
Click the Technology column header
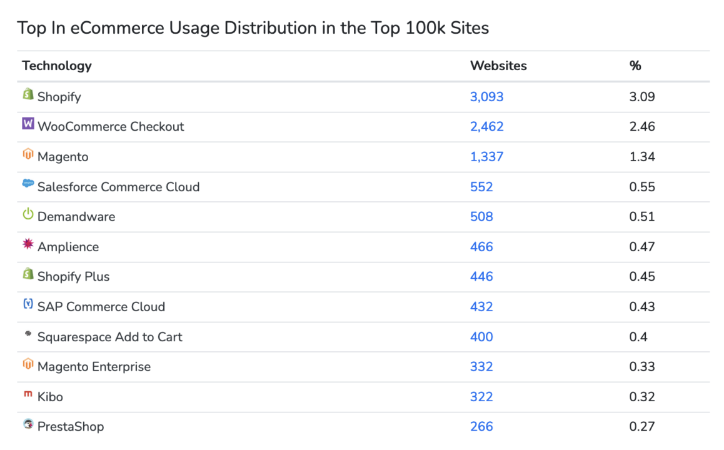coord(57,66)
